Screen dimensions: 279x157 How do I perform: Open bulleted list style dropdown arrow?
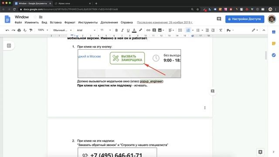(202, 30)
